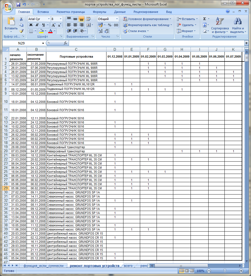Align cell text left
Viewport: 251px width, 276px height.
tap(69, 25)
